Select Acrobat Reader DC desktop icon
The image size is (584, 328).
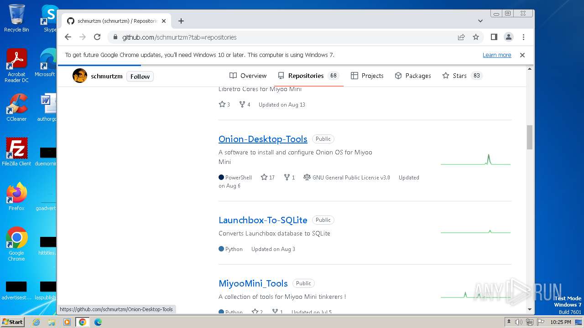(16, 66)
